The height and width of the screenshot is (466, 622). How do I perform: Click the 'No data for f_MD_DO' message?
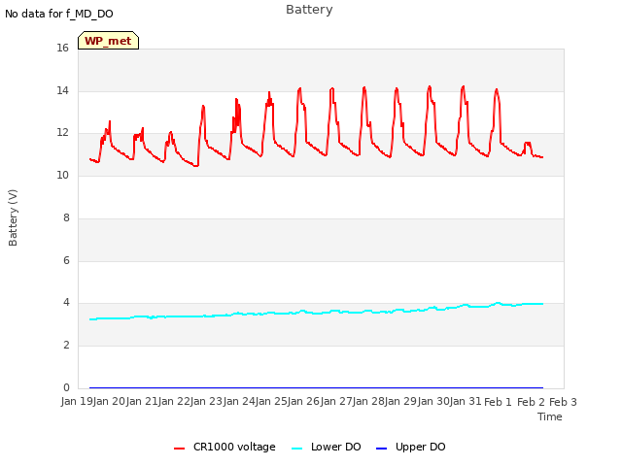(59, 14)
